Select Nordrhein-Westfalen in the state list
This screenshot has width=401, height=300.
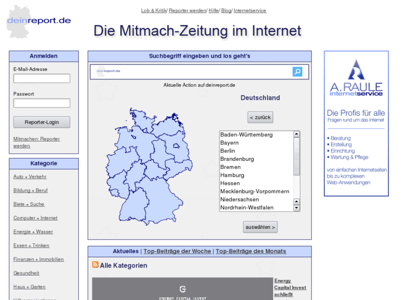pos(256,208)
